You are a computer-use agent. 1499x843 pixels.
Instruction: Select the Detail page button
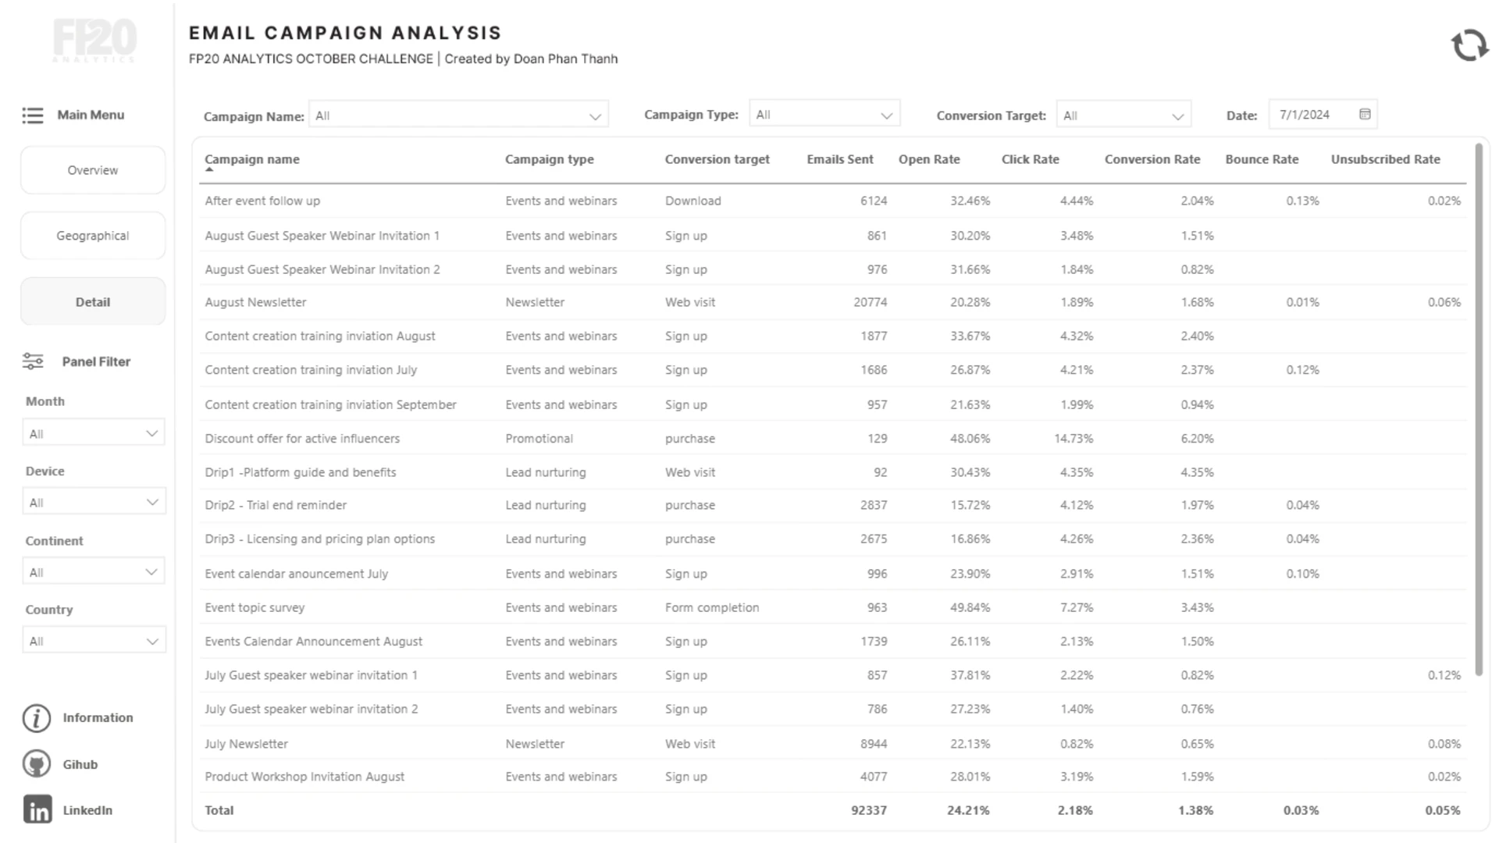pos(93,302)
